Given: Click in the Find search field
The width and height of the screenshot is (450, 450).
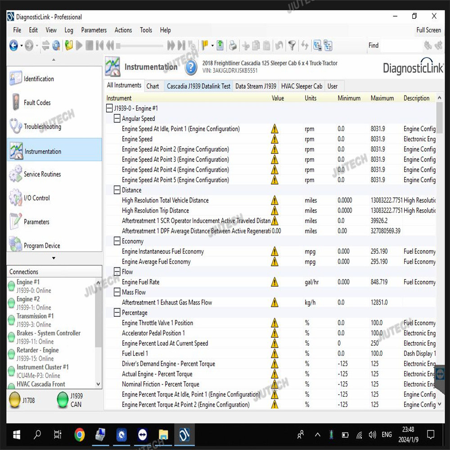Looking at the screenshot, I should (400, 45).
